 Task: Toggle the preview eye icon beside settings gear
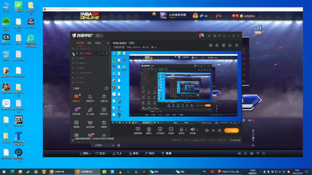pos(213,130)
